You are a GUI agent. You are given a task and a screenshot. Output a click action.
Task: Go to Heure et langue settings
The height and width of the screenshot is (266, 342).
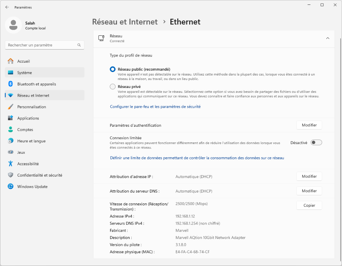[x=31, y=141]
